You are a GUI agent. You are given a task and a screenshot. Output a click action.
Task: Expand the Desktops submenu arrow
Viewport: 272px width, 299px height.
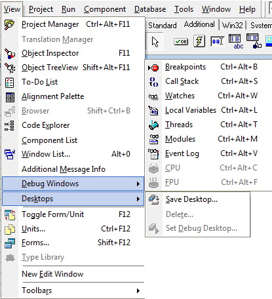click(138, 199)
